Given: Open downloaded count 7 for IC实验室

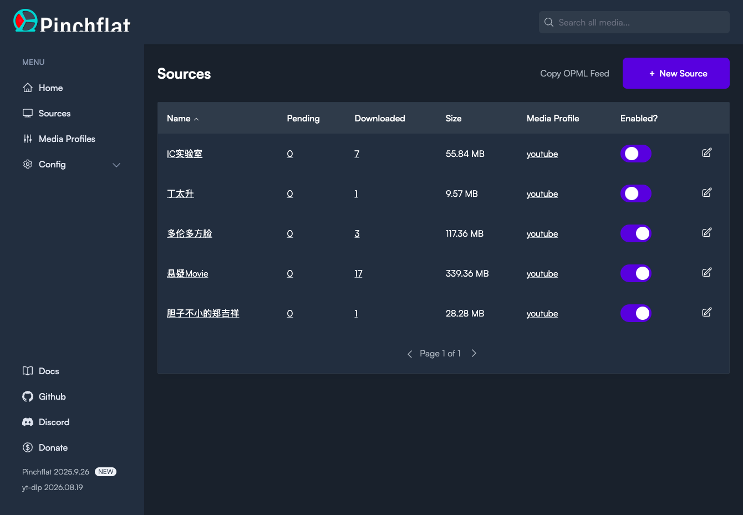Looking at the screenshot, I should tap(357, 154).
